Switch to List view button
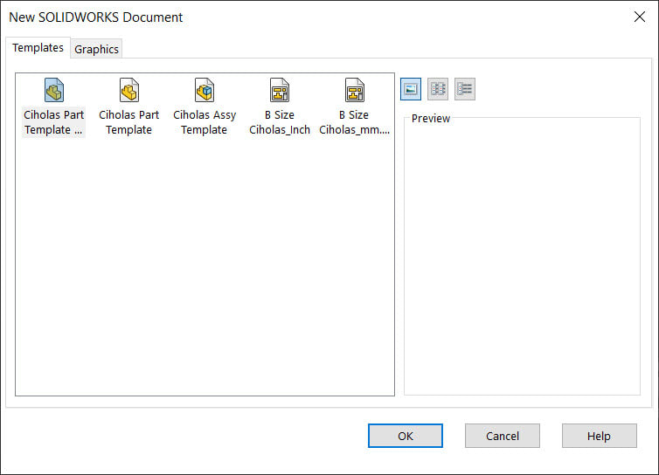 point(438,89)
